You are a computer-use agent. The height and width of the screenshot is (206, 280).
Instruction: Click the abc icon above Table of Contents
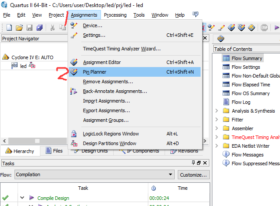tap(221, 38)
